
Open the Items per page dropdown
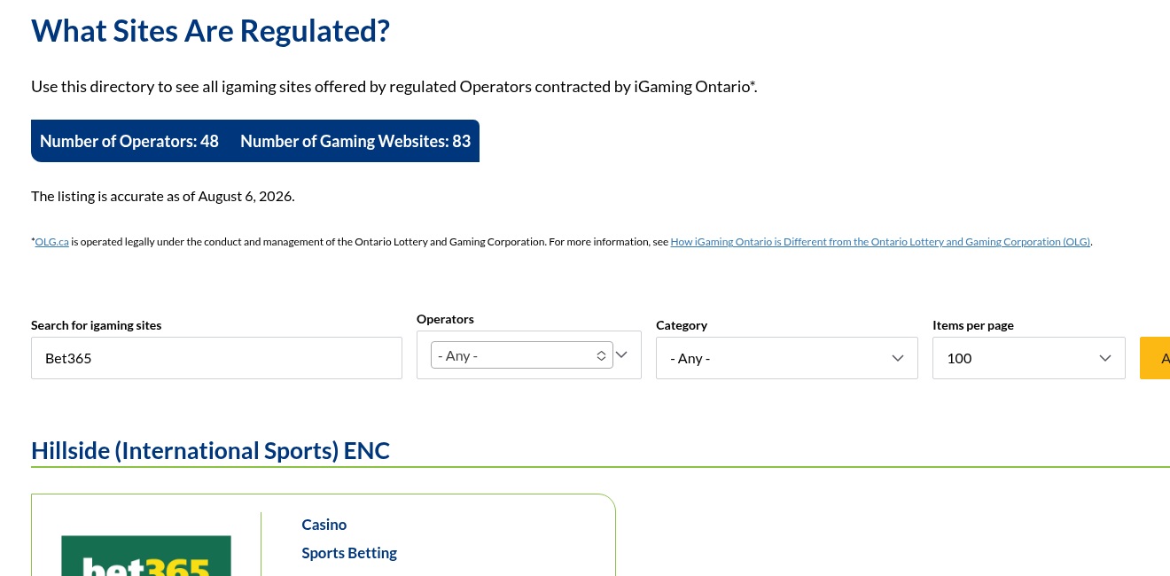point(1028,358)
